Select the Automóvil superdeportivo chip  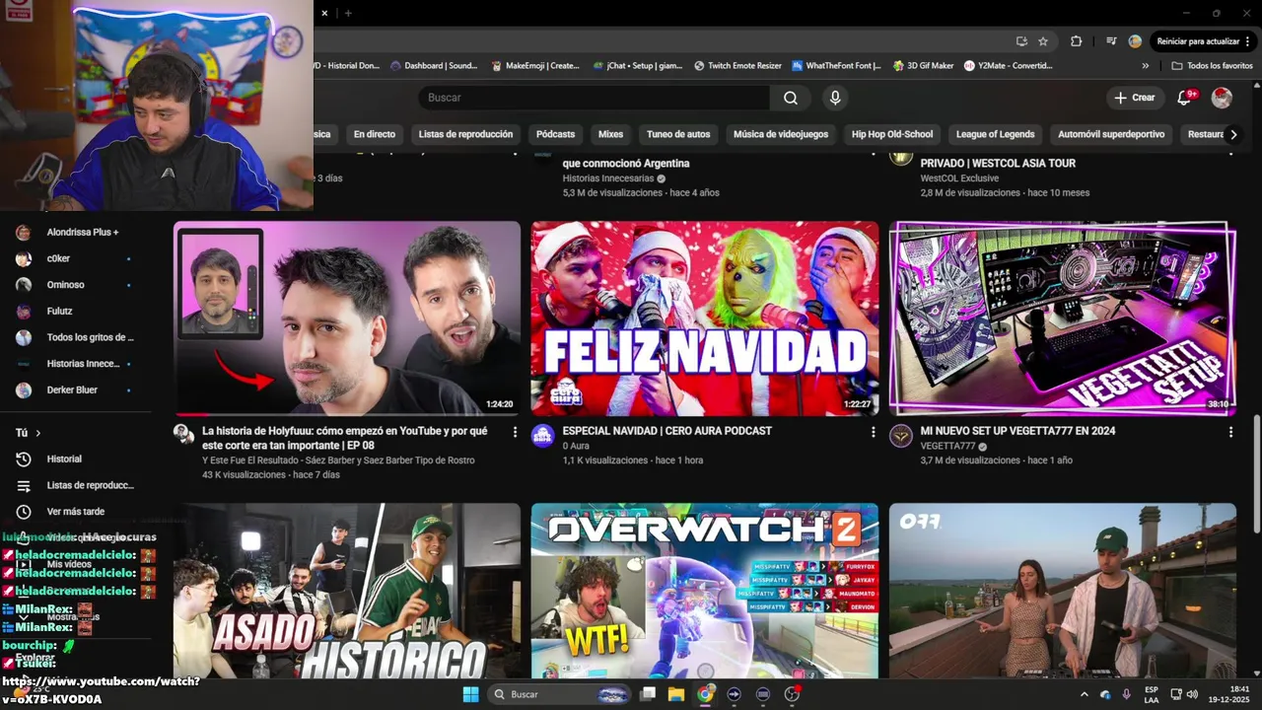point(1111,134)
